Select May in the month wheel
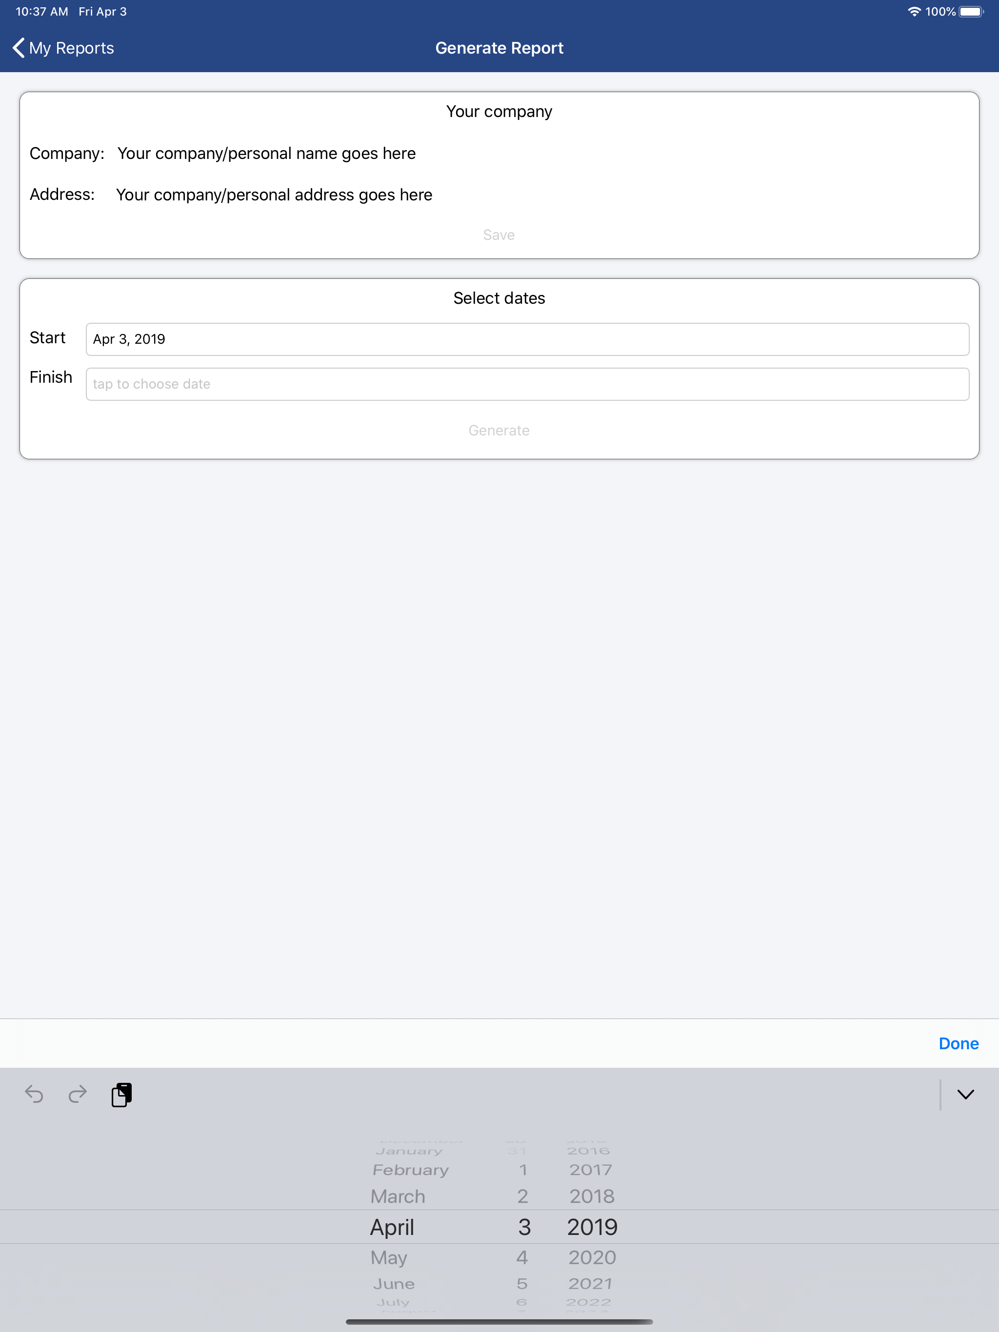This screenshot has height=1332, width=999. [389, 1257]
